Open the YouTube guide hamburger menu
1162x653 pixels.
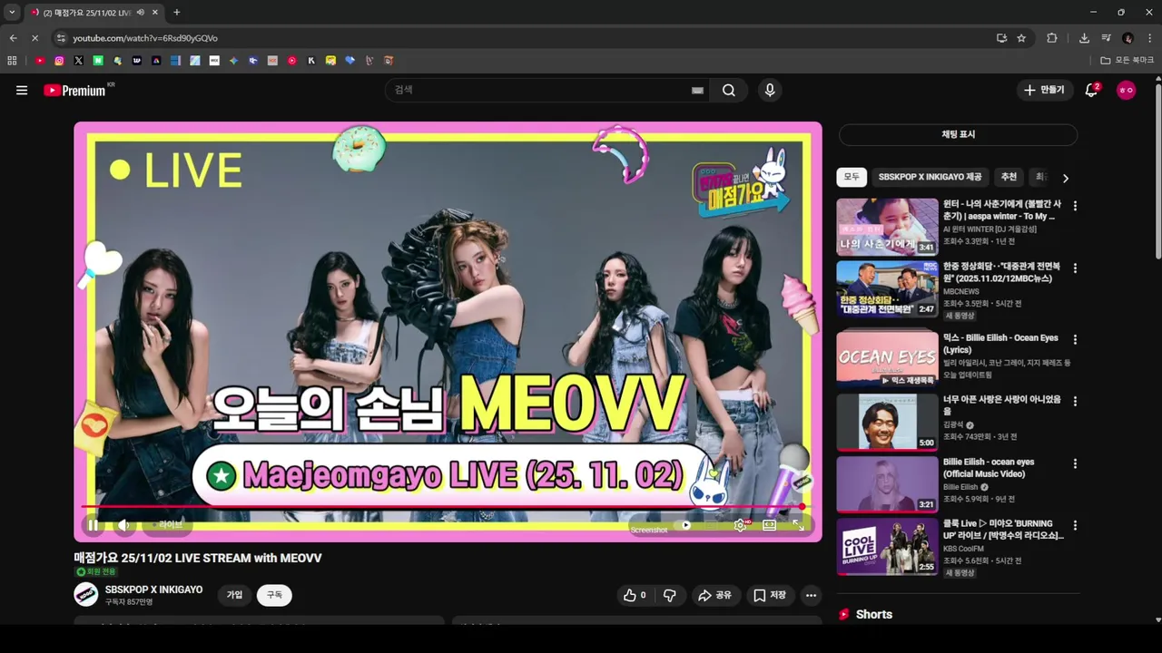tap(22, 91)
